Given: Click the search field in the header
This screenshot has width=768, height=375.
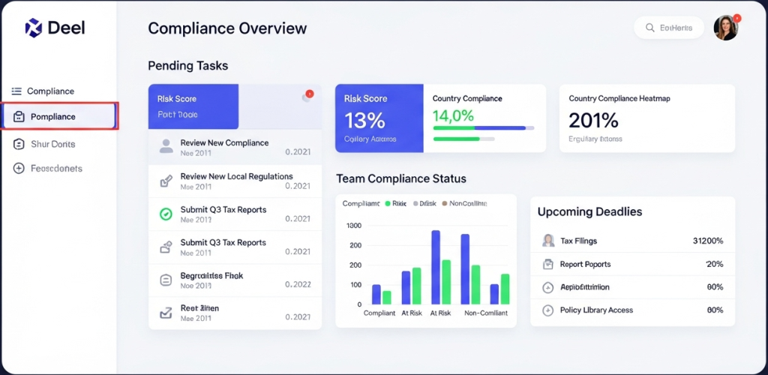Looking at the screenshot, I should tap(668, 28).
